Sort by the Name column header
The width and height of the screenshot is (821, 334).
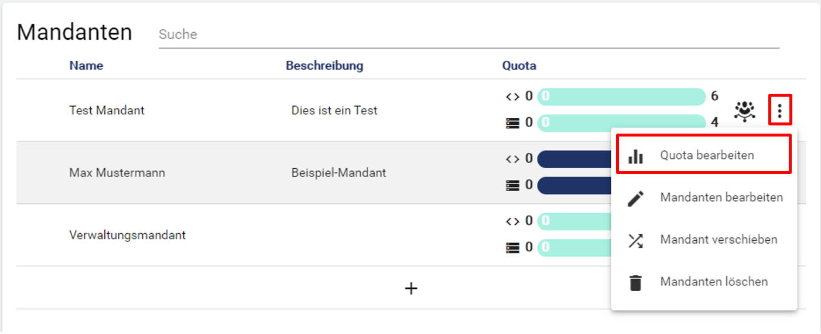[x=86, y=66]
